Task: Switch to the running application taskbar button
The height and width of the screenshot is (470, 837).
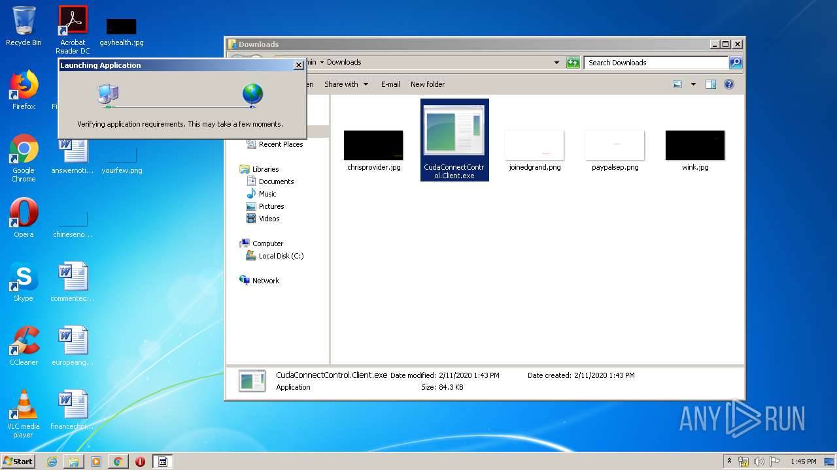Action: click(x=163, y=462)
